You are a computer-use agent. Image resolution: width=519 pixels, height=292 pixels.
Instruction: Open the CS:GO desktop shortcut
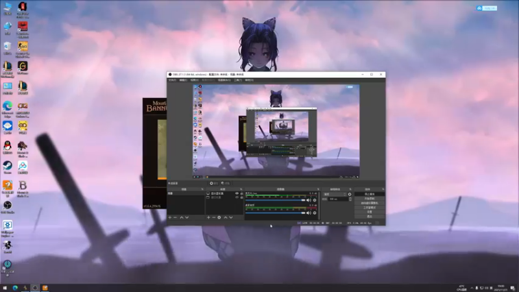click(x=23, y=50)
